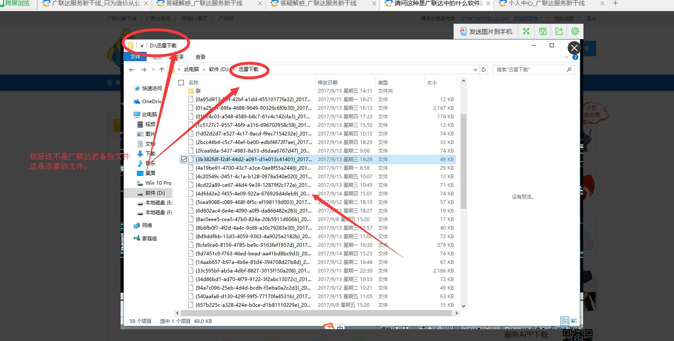The width and height of the screenshot is (674, 341).
Task: Click 发送图片到手机 label
Action: (491, 31)
